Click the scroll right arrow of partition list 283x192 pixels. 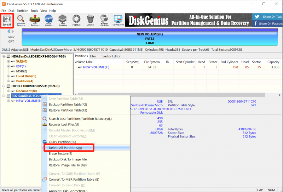pyautogui.click(x=279, y=95)
